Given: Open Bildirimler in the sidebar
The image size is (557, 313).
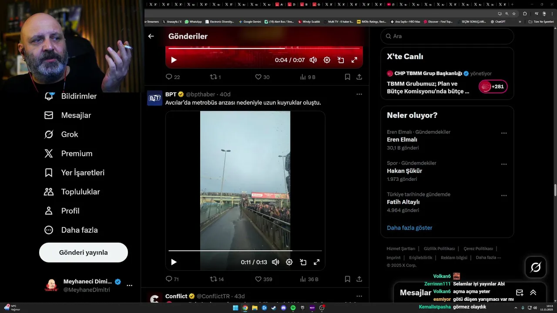Looking at the screenshot, I should [71, 96].
